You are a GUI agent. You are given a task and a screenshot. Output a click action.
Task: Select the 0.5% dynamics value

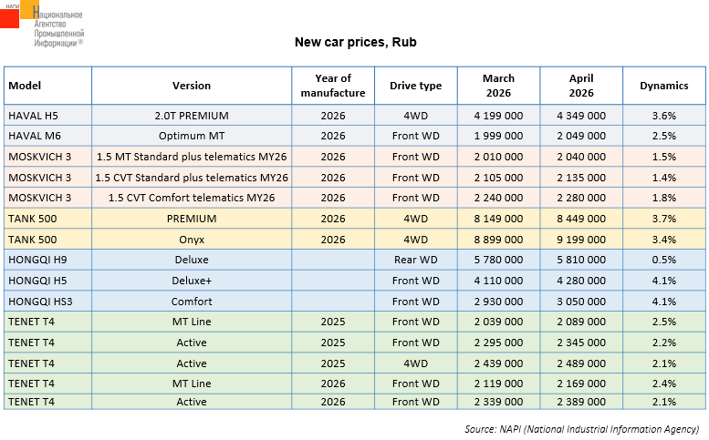(663, 261)
